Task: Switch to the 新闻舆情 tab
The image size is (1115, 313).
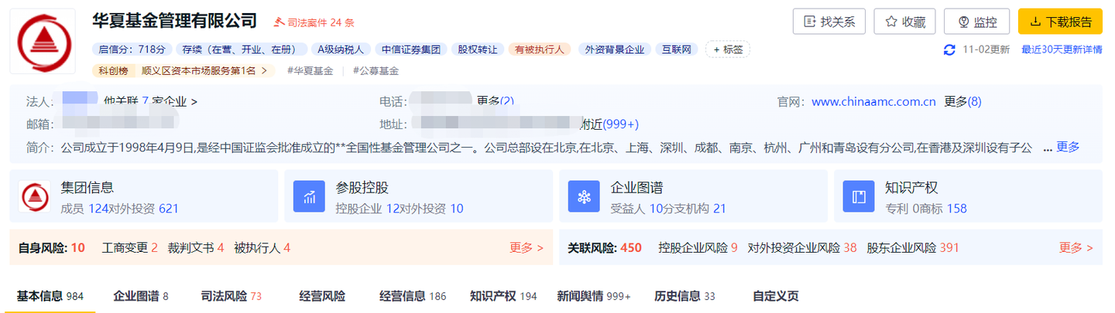Action: (x=594, y=296)
